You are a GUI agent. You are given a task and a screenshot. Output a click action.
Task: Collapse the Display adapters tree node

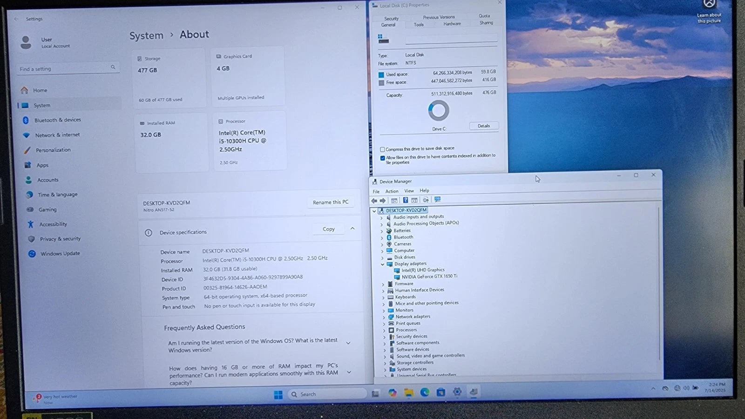(383, 264)
